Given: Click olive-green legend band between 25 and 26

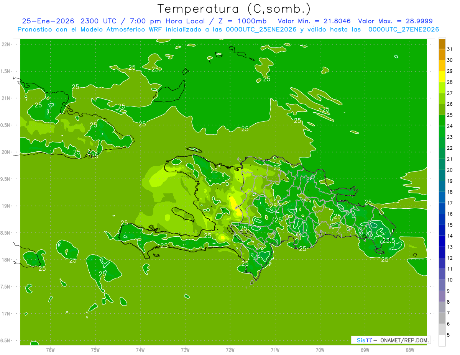Looking at the screenshot, I should [442, 110].
